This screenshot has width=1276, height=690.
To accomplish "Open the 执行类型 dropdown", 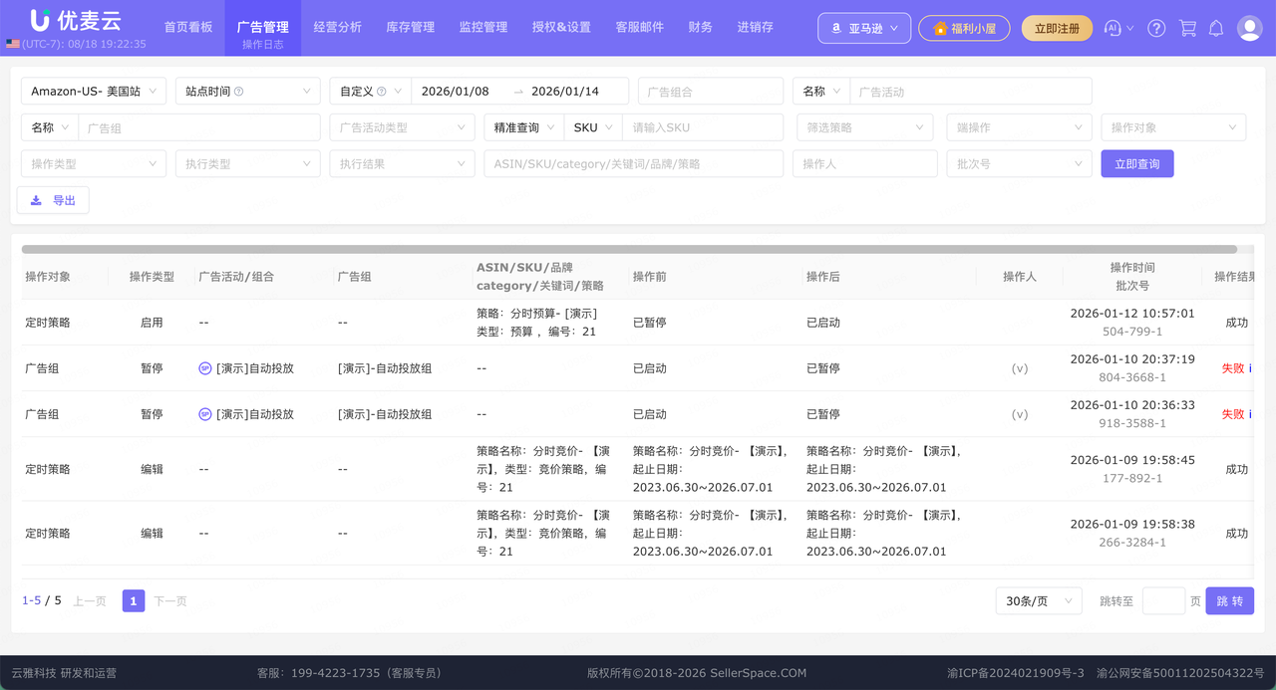I will coord(247,163).
